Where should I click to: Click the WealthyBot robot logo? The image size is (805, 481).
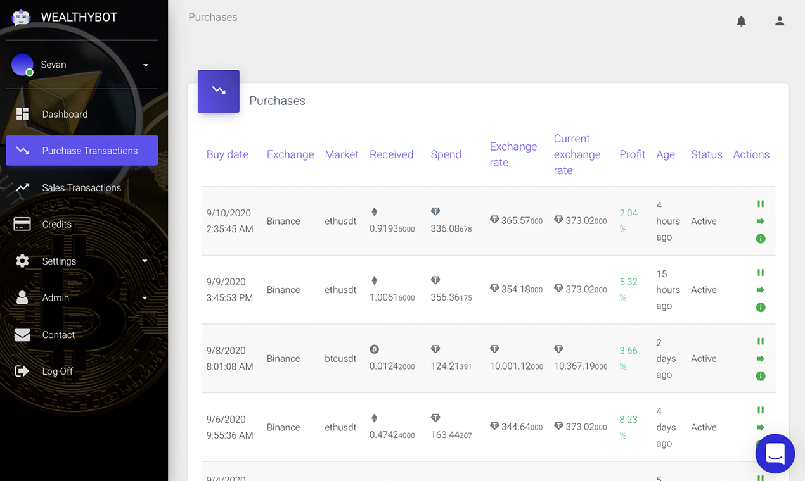(x=21, y=18)
